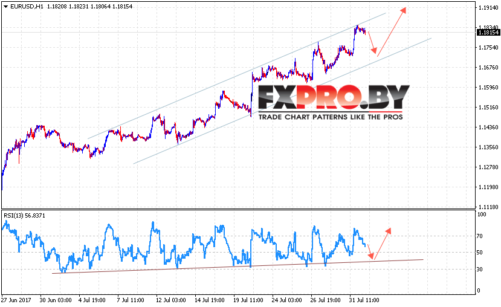Select the RSI scale value 100

(x=481, y=215)
